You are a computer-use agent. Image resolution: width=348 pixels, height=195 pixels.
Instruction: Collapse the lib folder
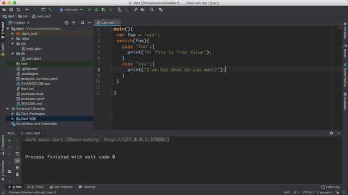point(13,54)
